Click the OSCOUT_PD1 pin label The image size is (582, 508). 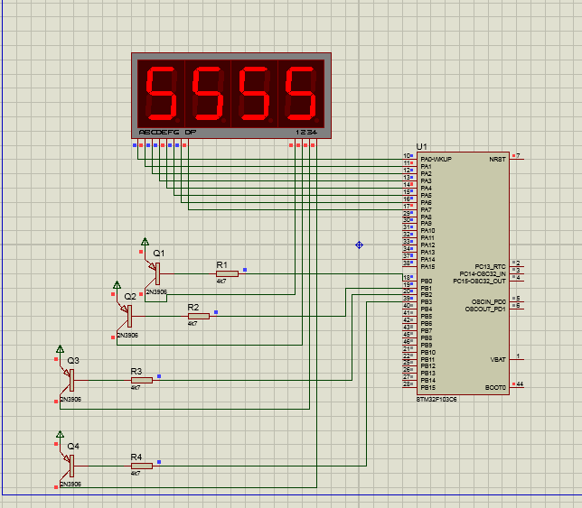point(485,309)
